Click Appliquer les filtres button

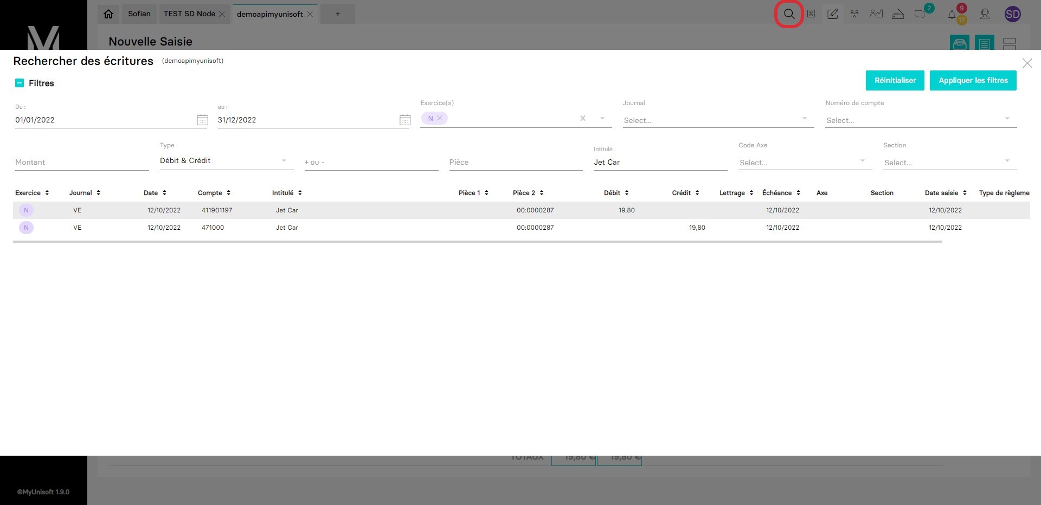pos(973,80)
